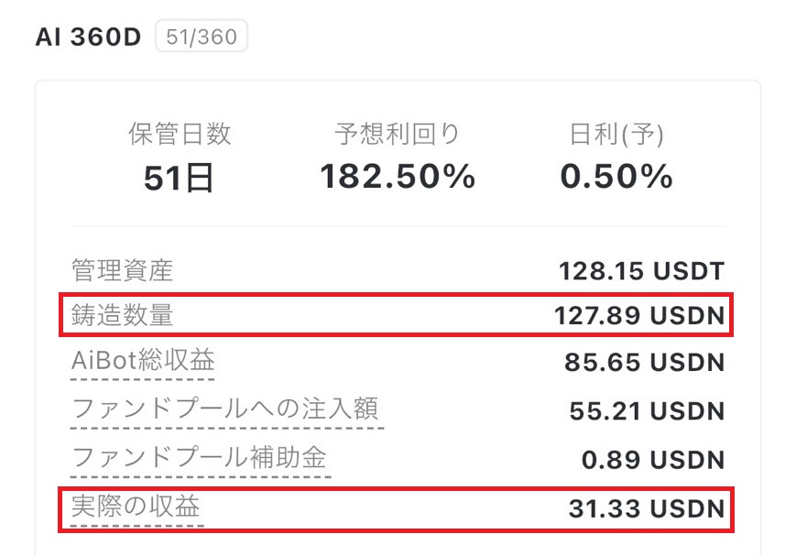Open the ファンドプール補助金 underlined term
This screenshot has width=796, height=556.
click(x=199, y=457)
